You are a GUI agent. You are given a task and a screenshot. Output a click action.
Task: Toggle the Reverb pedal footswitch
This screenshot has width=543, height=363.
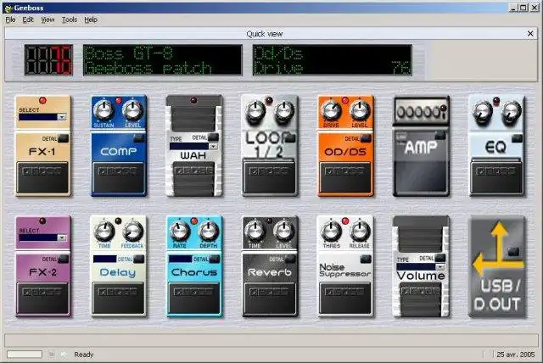tap(270, 298)
